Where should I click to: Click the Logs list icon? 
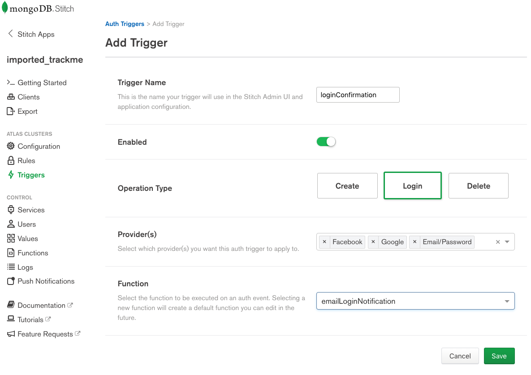coord(11,267)
